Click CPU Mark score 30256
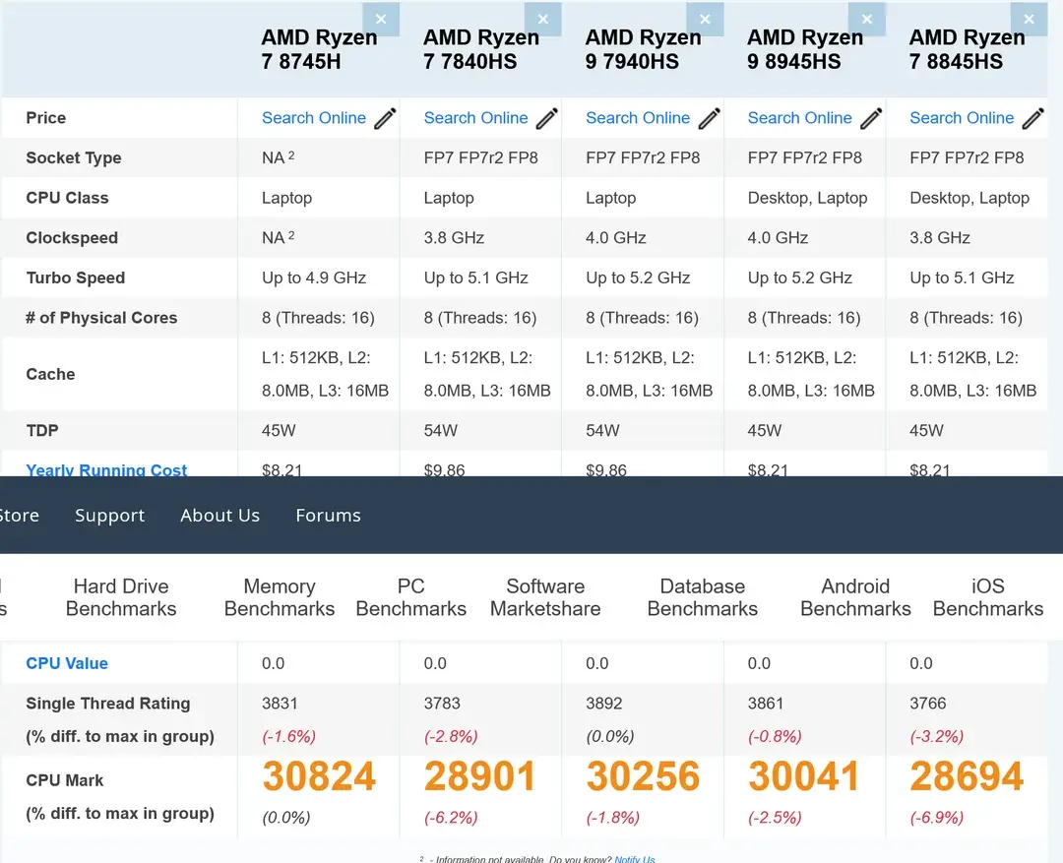Image resolution: width=1063 pixels, height=863 pixels. (x=643, y=776)
